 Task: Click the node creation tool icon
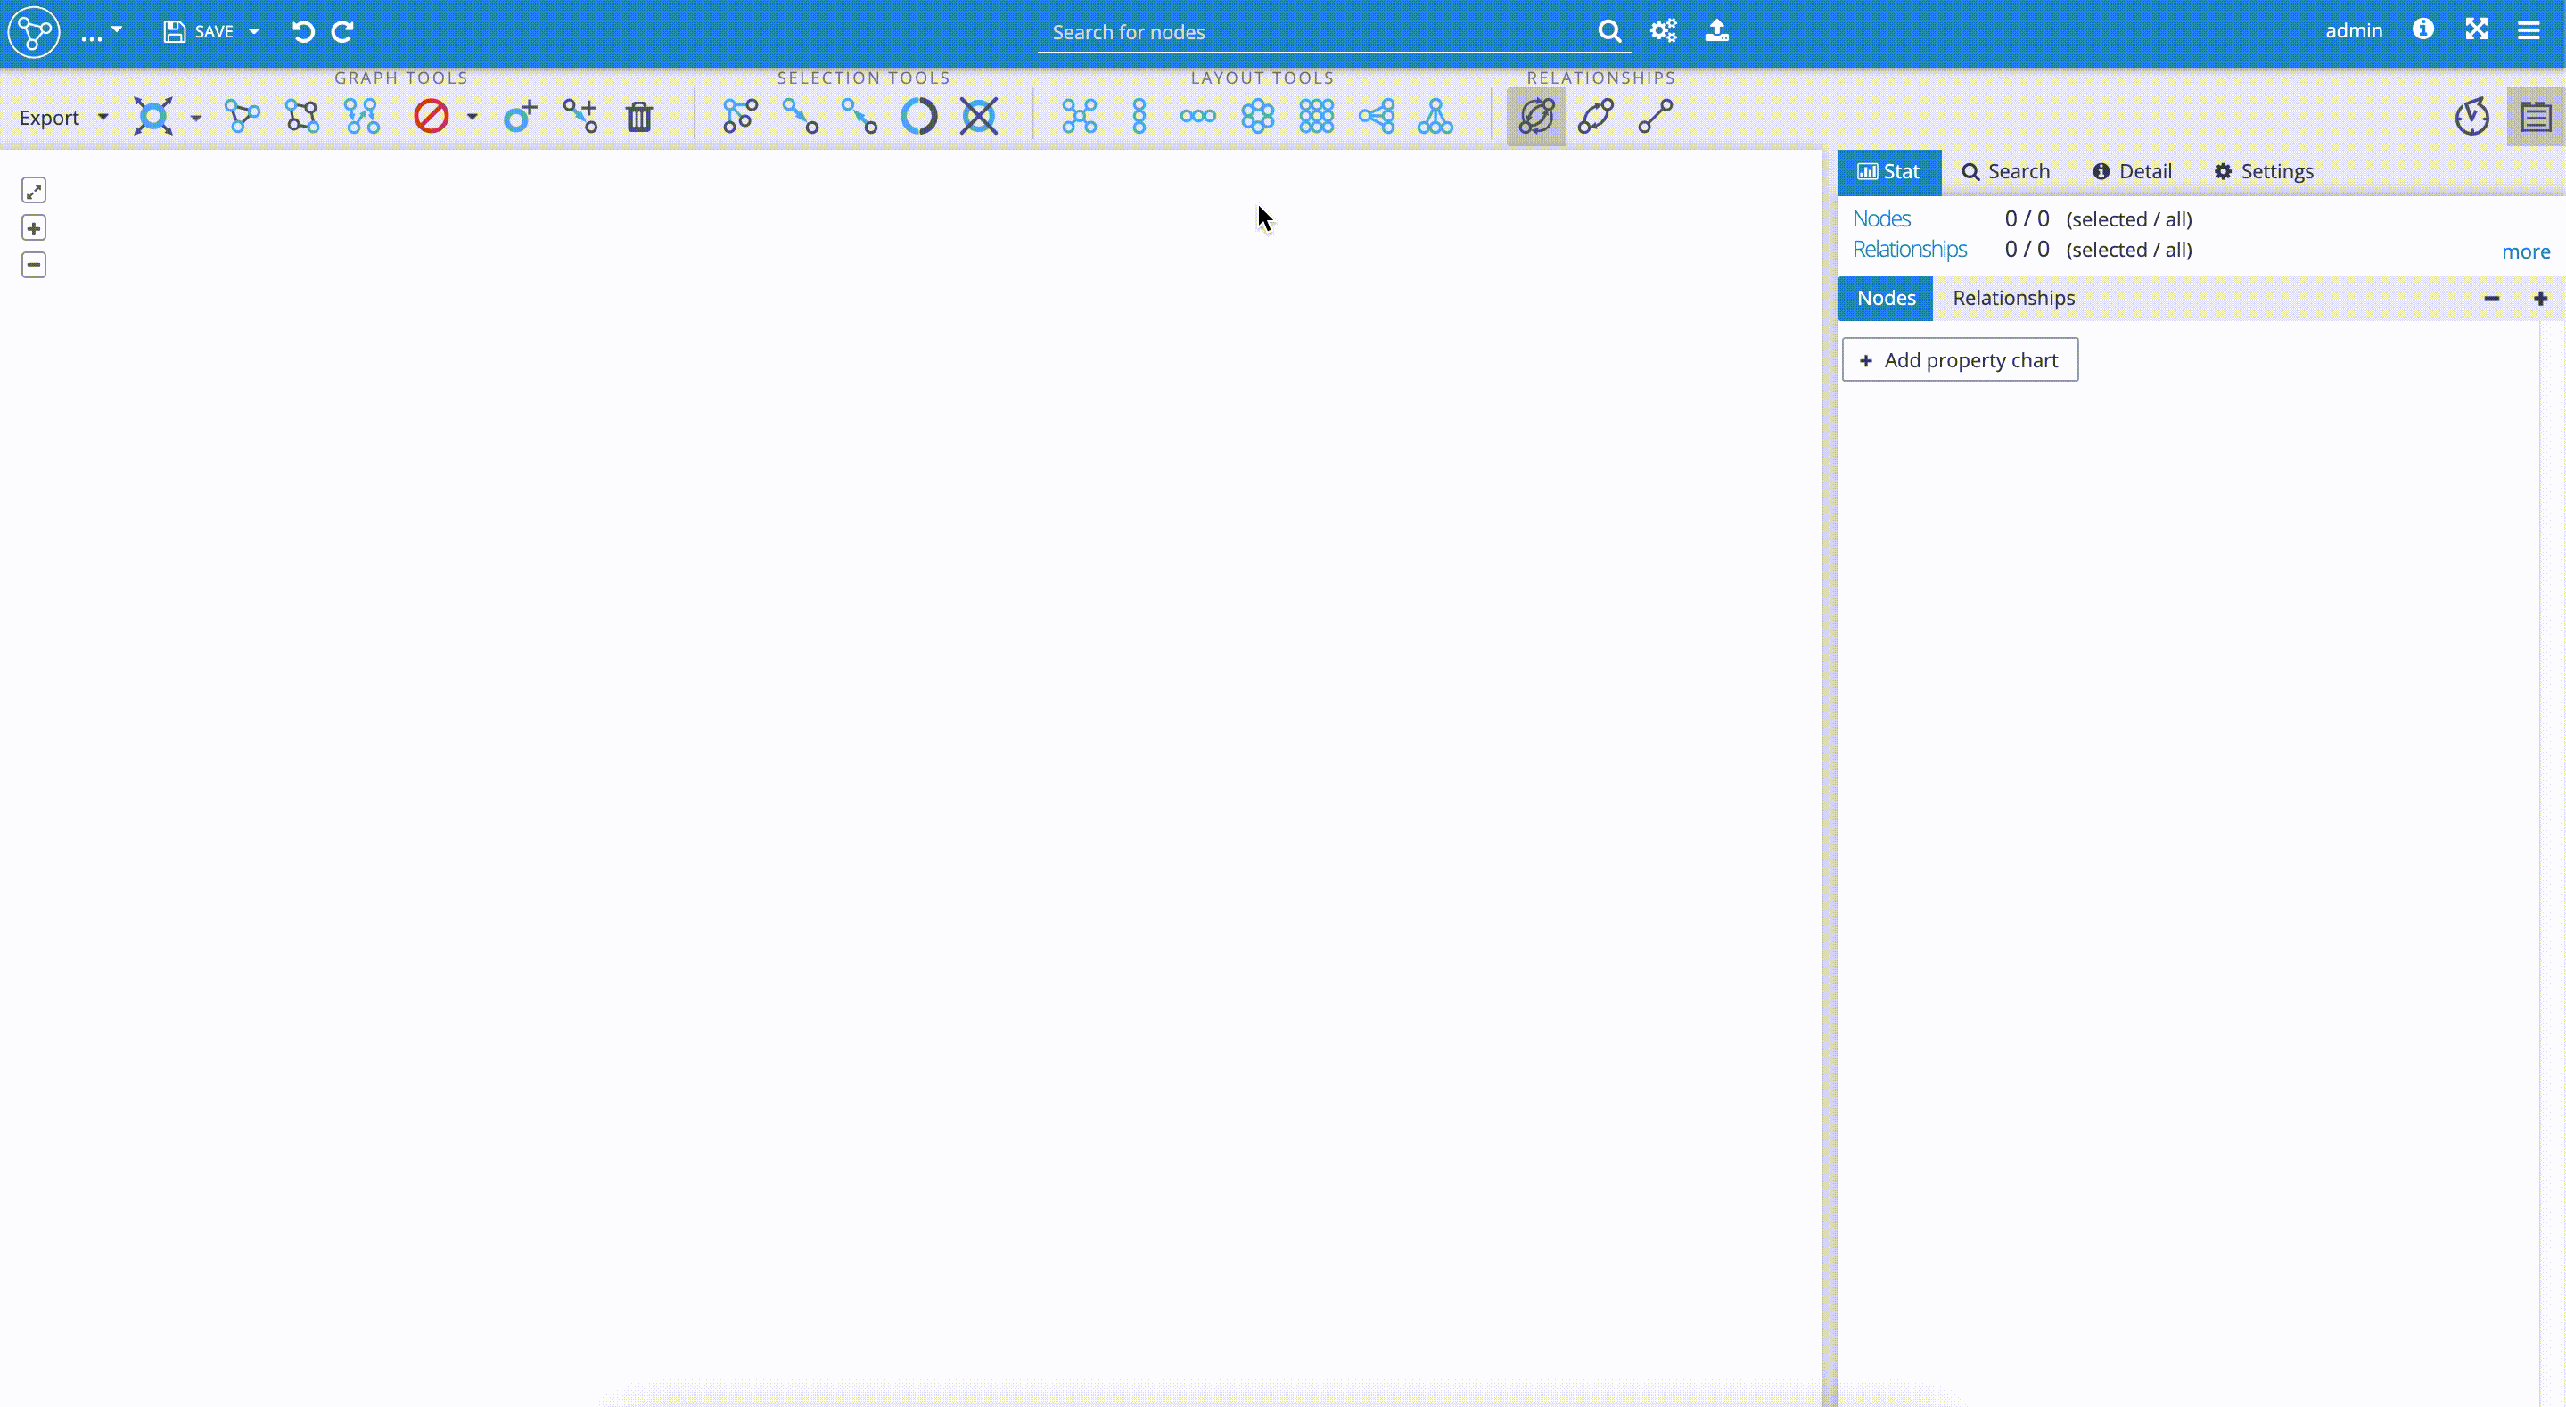(x=520, y=116)
